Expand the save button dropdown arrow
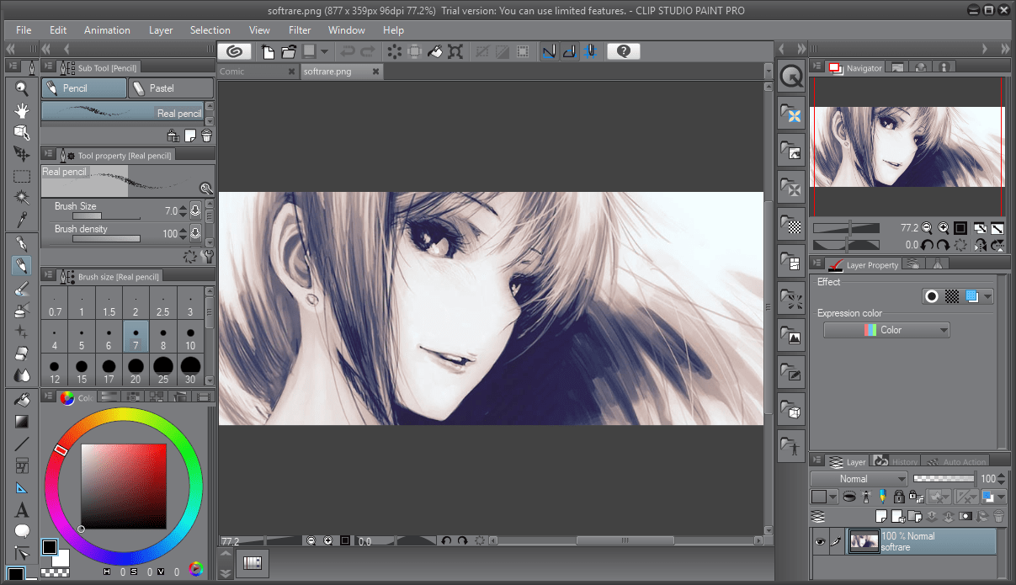This screenshot has width=1016, height=585. click(x=323, y=51)
